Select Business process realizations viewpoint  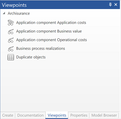point(41,49)
